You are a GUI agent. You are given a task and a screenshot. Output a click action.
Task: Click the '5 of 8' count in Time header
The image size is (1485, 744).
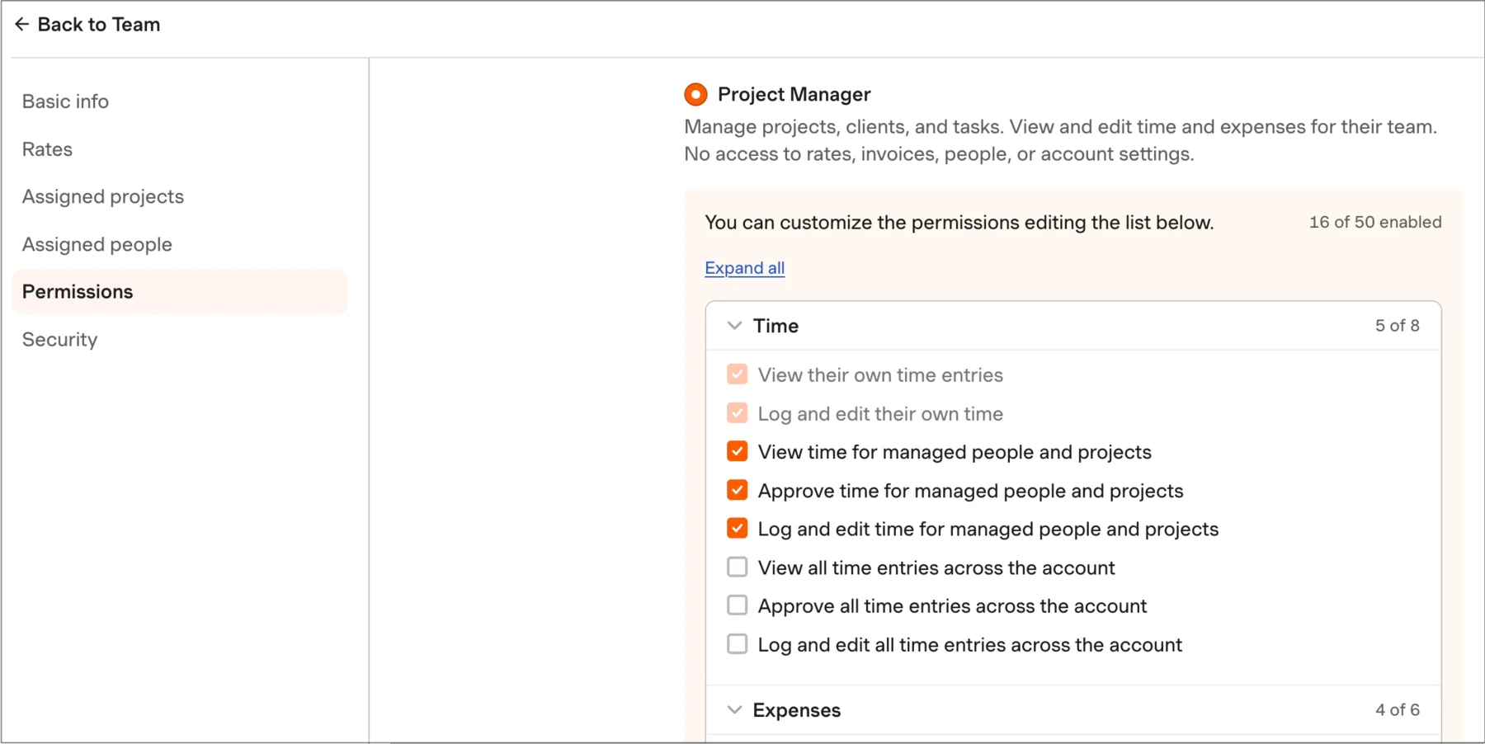pos(1397,326)
